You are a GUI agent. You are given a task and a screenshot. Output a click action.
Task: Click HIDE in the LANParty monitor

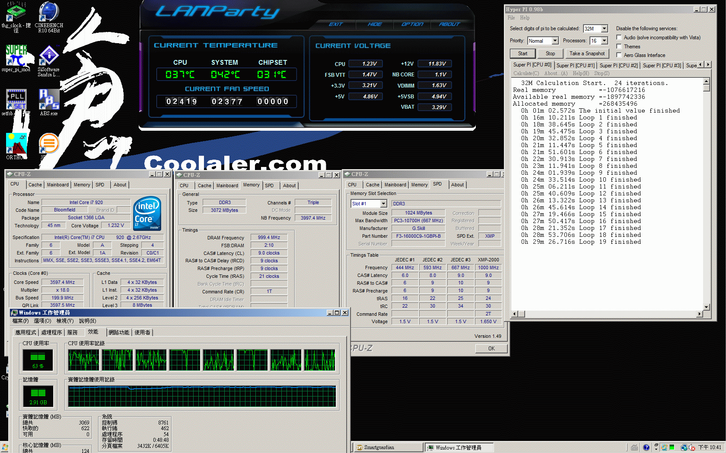(375, 24)
